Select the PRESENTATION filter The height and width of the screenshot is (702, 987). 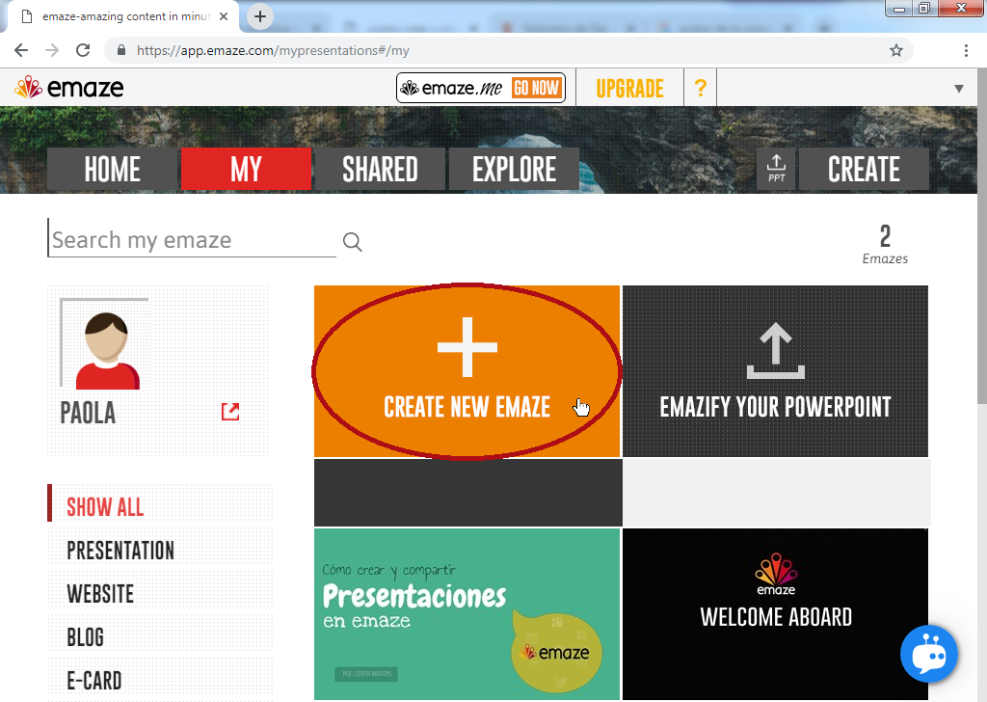[x=120, y=551]
